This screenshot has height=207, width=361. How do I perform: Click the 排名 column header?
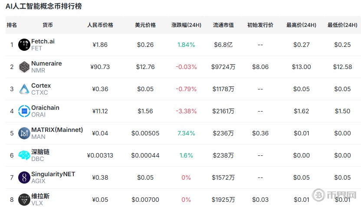[x=12, y=25]
